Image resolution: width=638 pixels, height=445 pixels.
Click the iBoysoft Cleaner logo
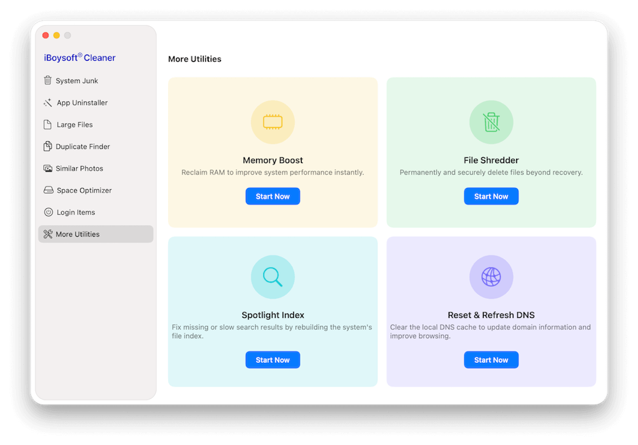(79, 58)
